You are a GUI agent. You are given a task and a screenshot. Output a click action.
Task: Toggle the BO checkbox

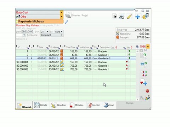[141, 50]
